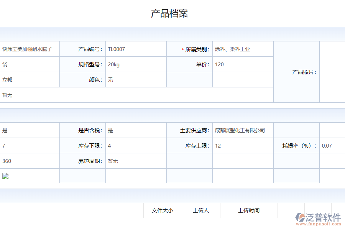The image size is (345, 230).
Task: Click the broken product image icon
Action: coord(5,175)
